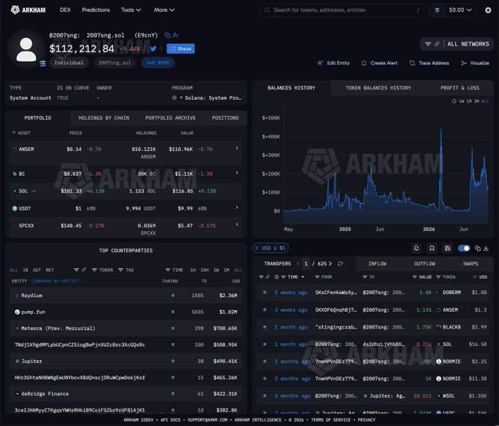This screenshot has width=499, height=426.
Task: Open the Inflow tab
Action: (x=377, y=264)
